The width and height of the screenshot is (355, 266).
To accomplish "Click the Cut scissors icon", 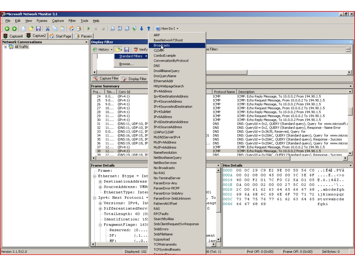I will [x=47, y=28].
